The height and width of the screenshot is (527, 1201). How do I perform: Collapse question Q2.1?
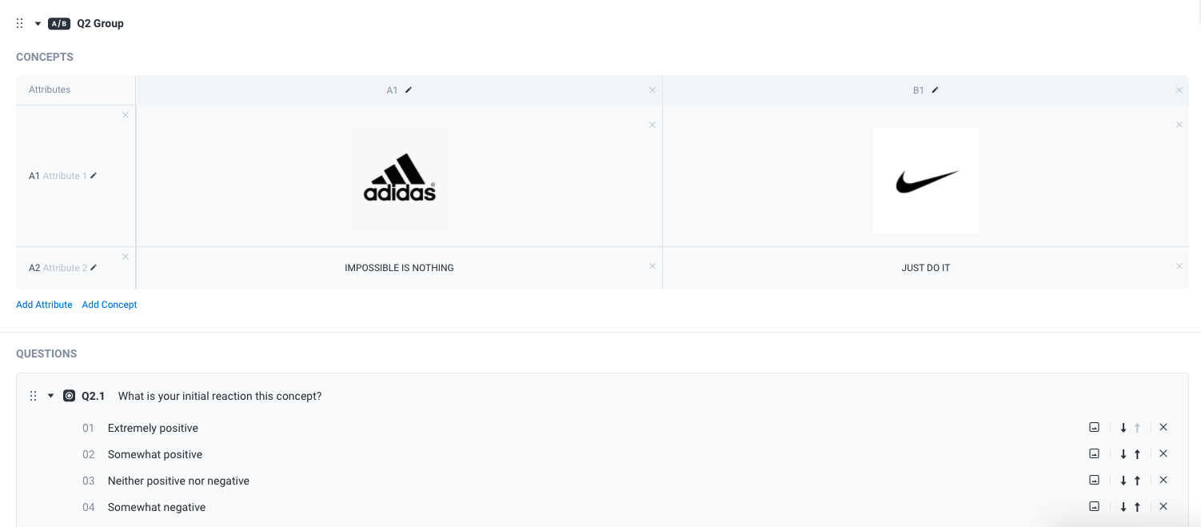(x=51, y=396)
